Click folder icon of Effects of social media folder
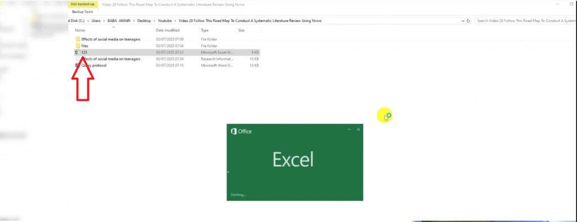This screenshot has width=577, height=222. tap(78, 39)
